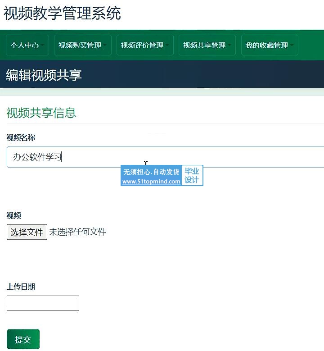Open the 我的收藏管理 dropdown menu
324x351 pixels.
point(270,45)
